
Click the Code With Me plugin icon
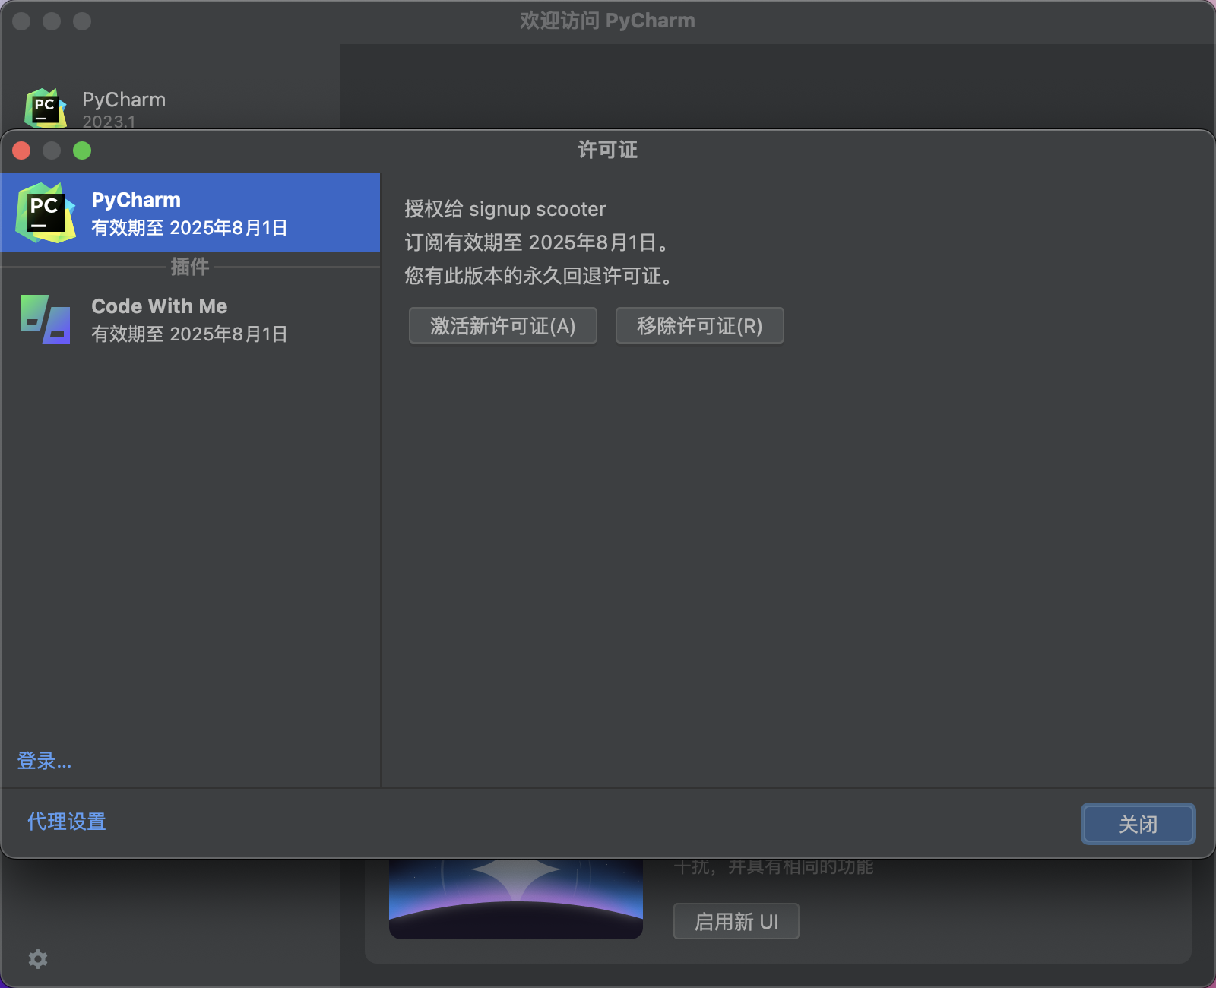pyautogui.click(x=46, y=319)
